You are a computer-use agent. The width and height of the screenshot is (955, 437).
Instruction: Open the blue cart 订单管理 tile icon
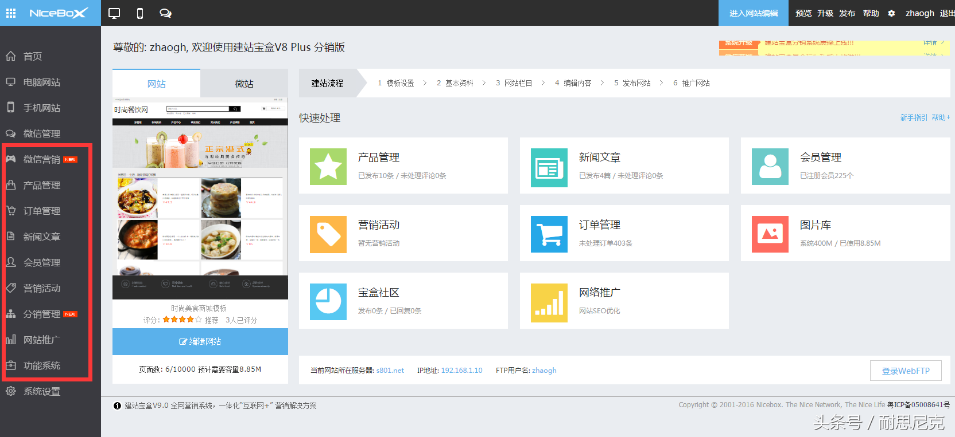(549, 234)
